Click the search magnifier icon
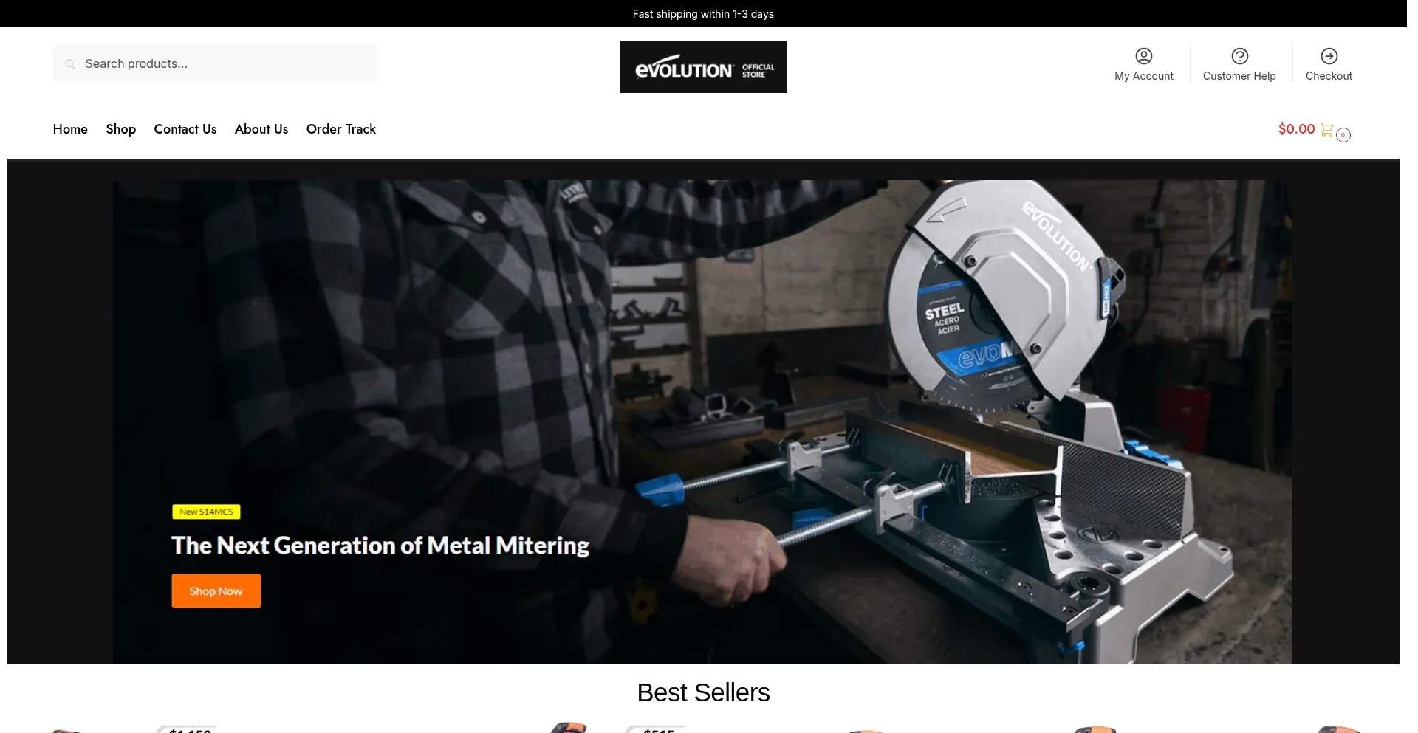Viewport: 1418px width, 733px height. point(70,64)
